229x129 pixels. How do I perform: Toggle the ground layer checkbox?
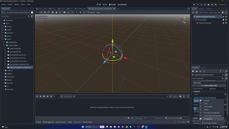(x=200, y=101)
